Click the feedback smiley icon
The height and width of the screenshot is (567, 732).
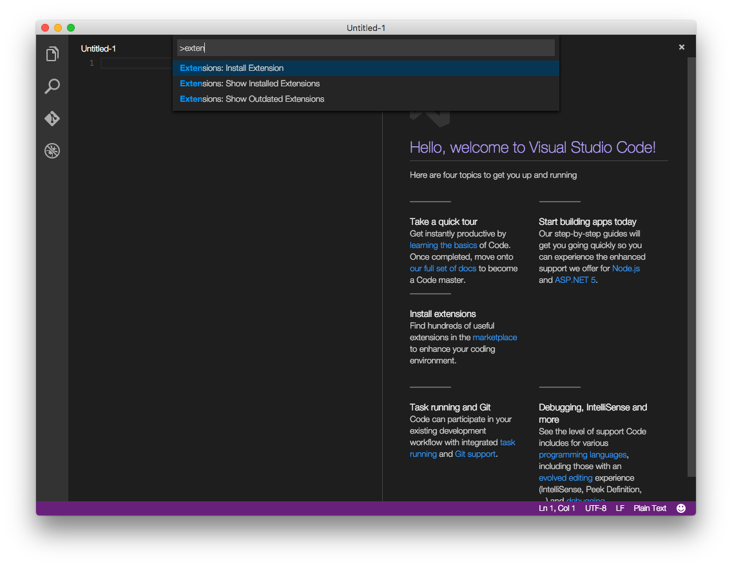click(x=681, y=508)
